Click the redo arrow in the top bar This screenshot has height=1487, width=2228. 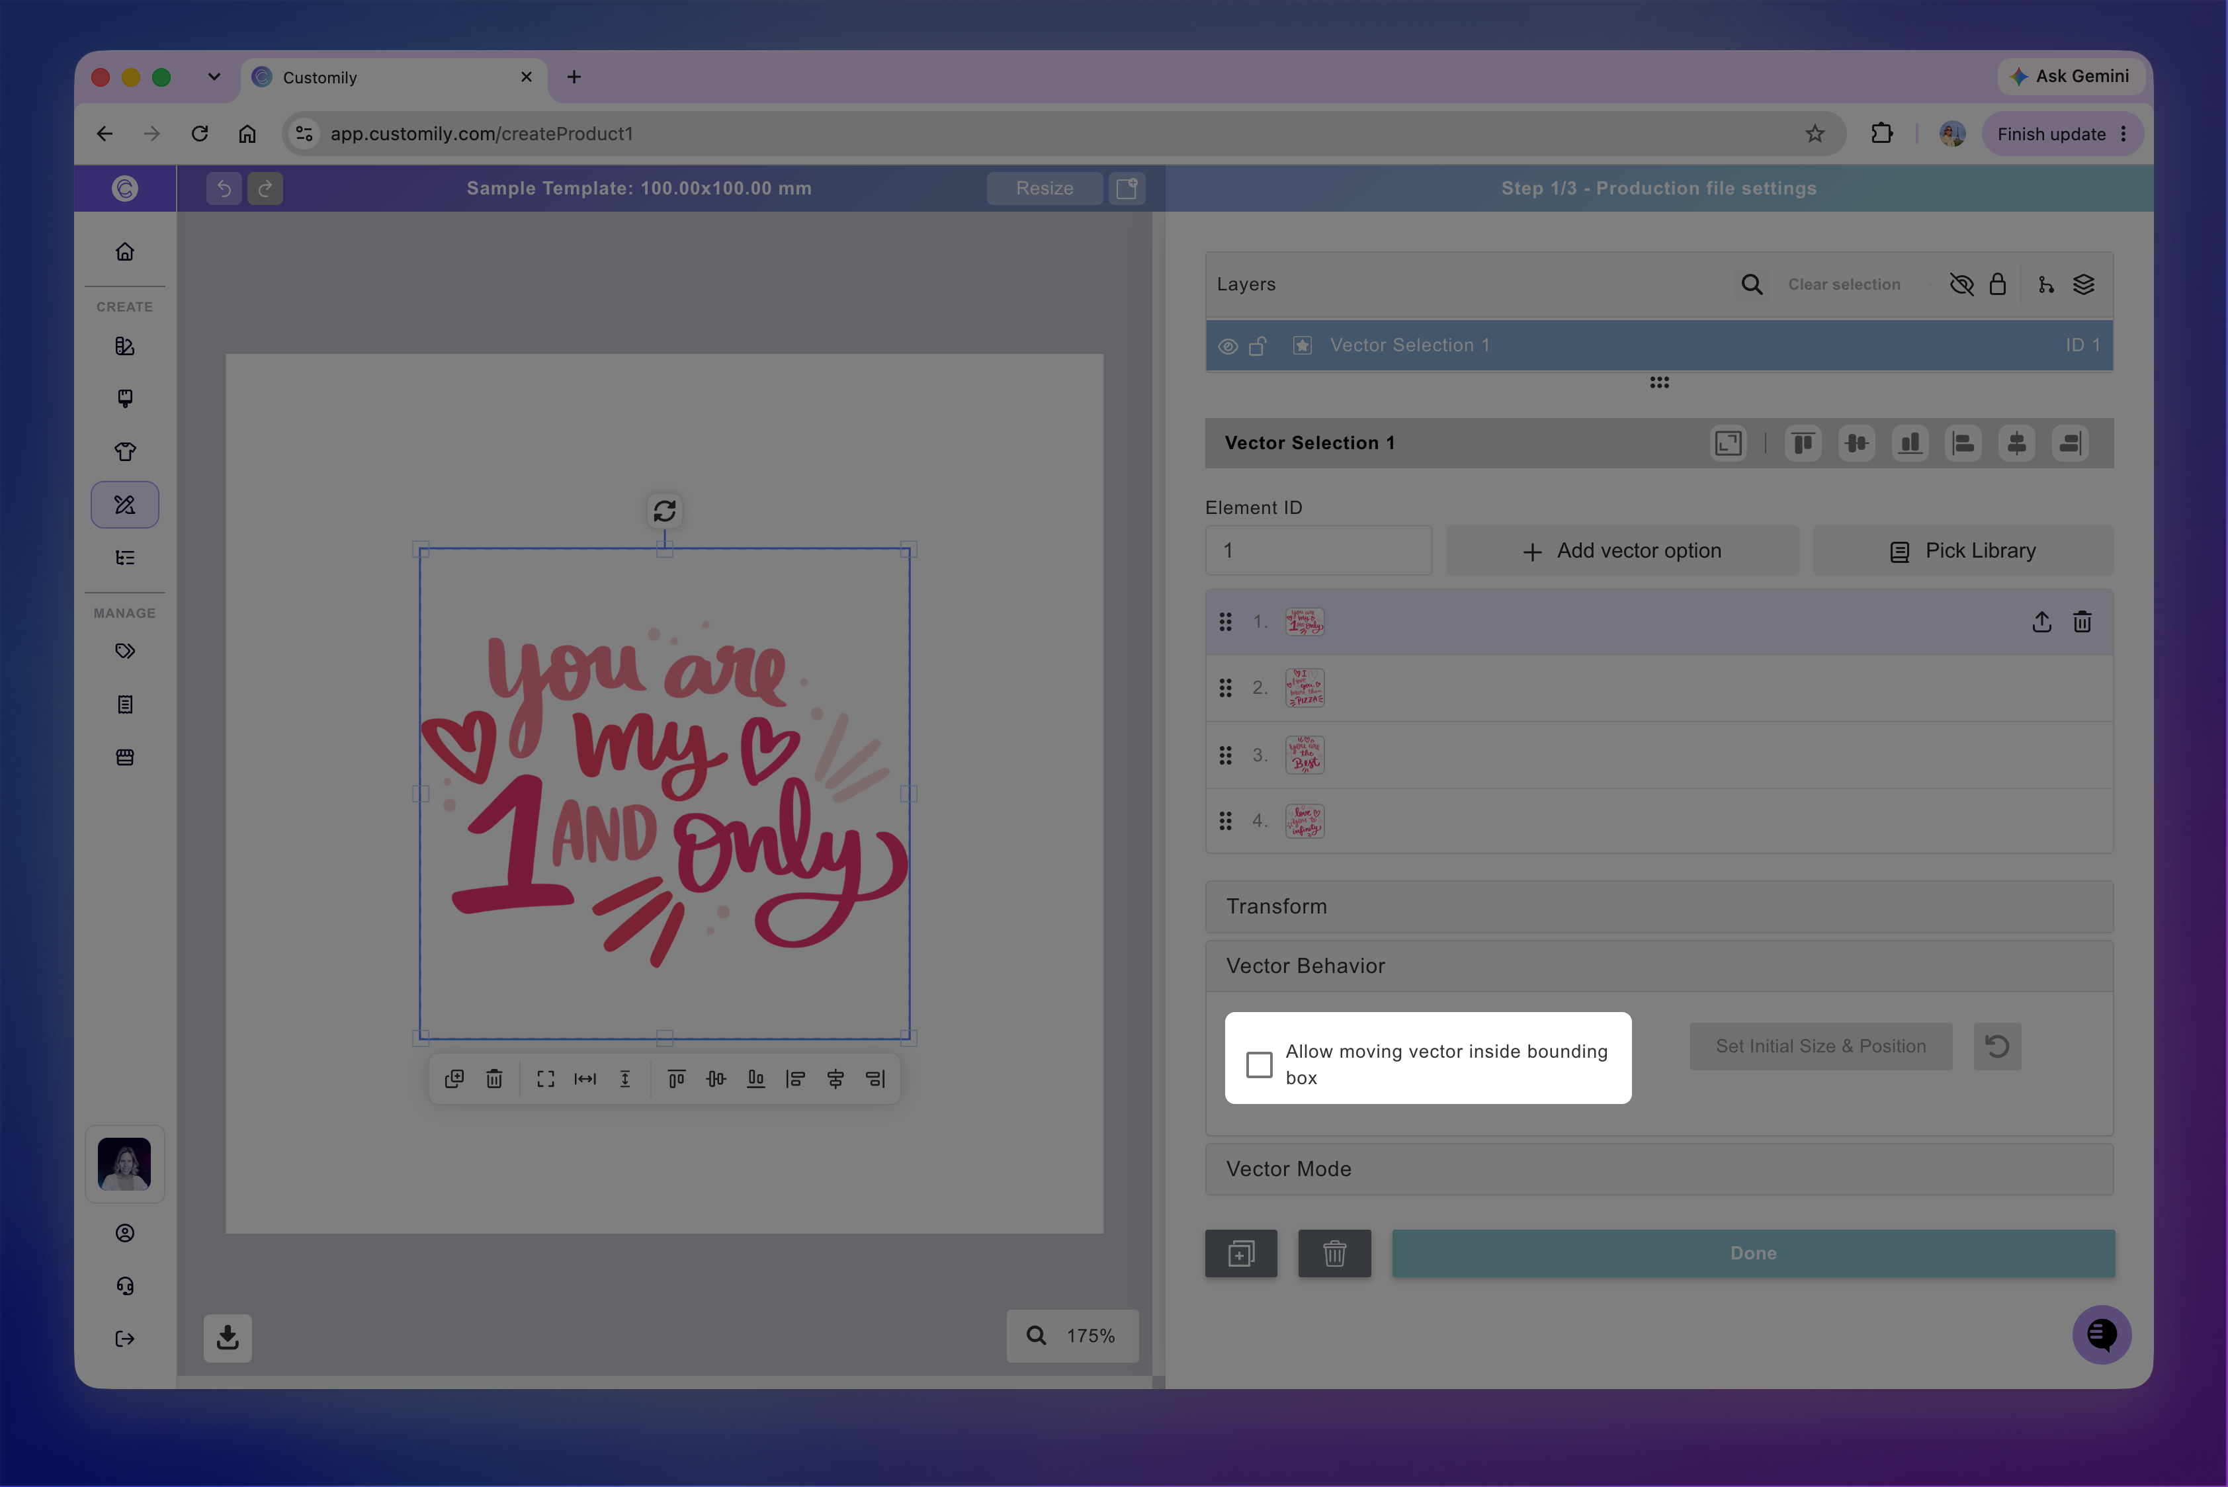pos(265,189)
